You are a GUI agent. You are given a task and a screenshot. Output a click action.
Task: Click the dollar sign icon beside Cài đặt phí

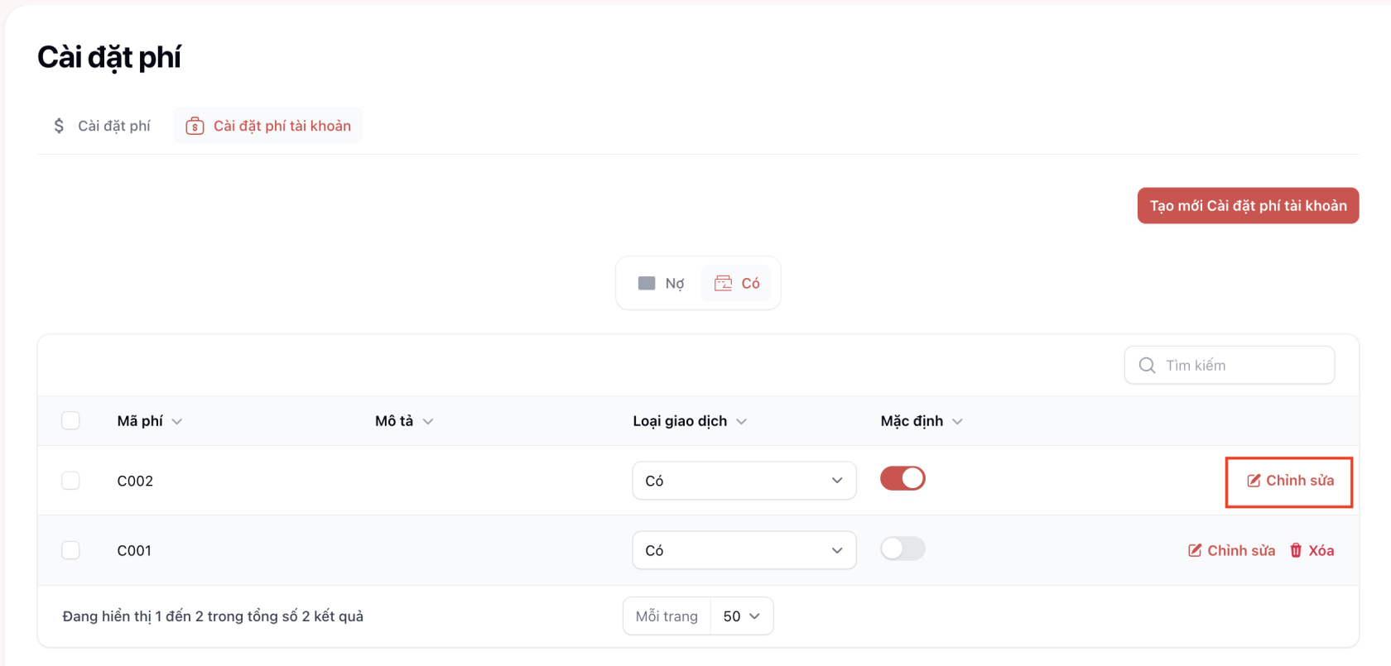click(59, 126)
